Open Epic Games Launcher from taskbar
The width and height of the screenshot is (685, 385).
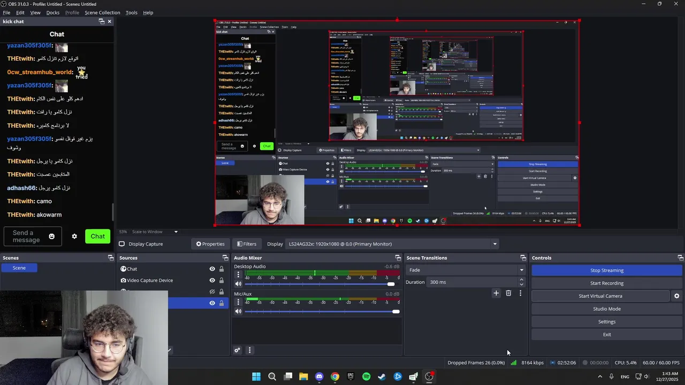pyautogui.click(x=351, y=376)
